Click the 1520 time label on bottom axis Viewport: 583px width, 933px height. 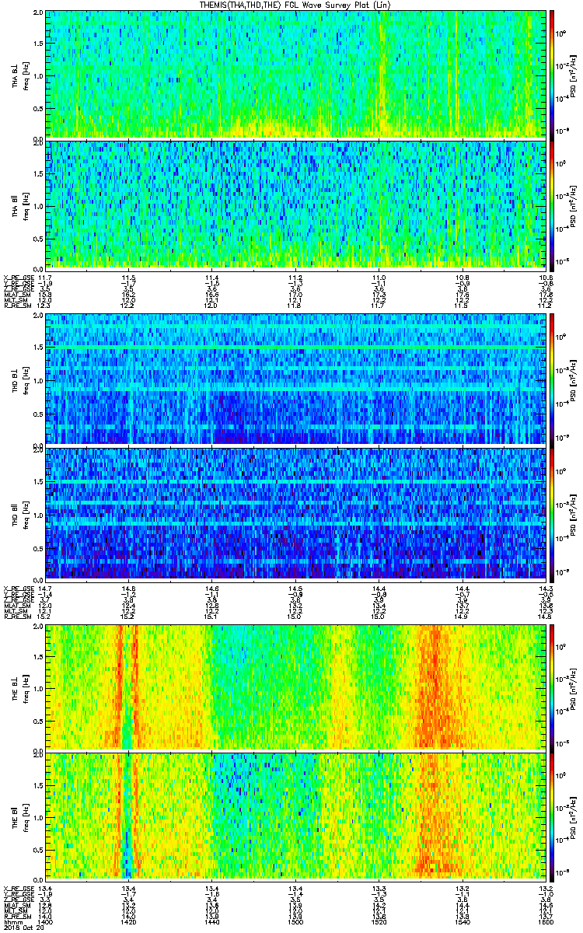(378, 921)
